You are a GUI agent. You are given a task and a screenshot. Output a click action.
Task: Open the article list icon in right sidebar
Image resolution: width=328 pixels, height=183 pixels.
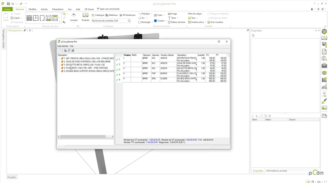[x=324, y=52]
